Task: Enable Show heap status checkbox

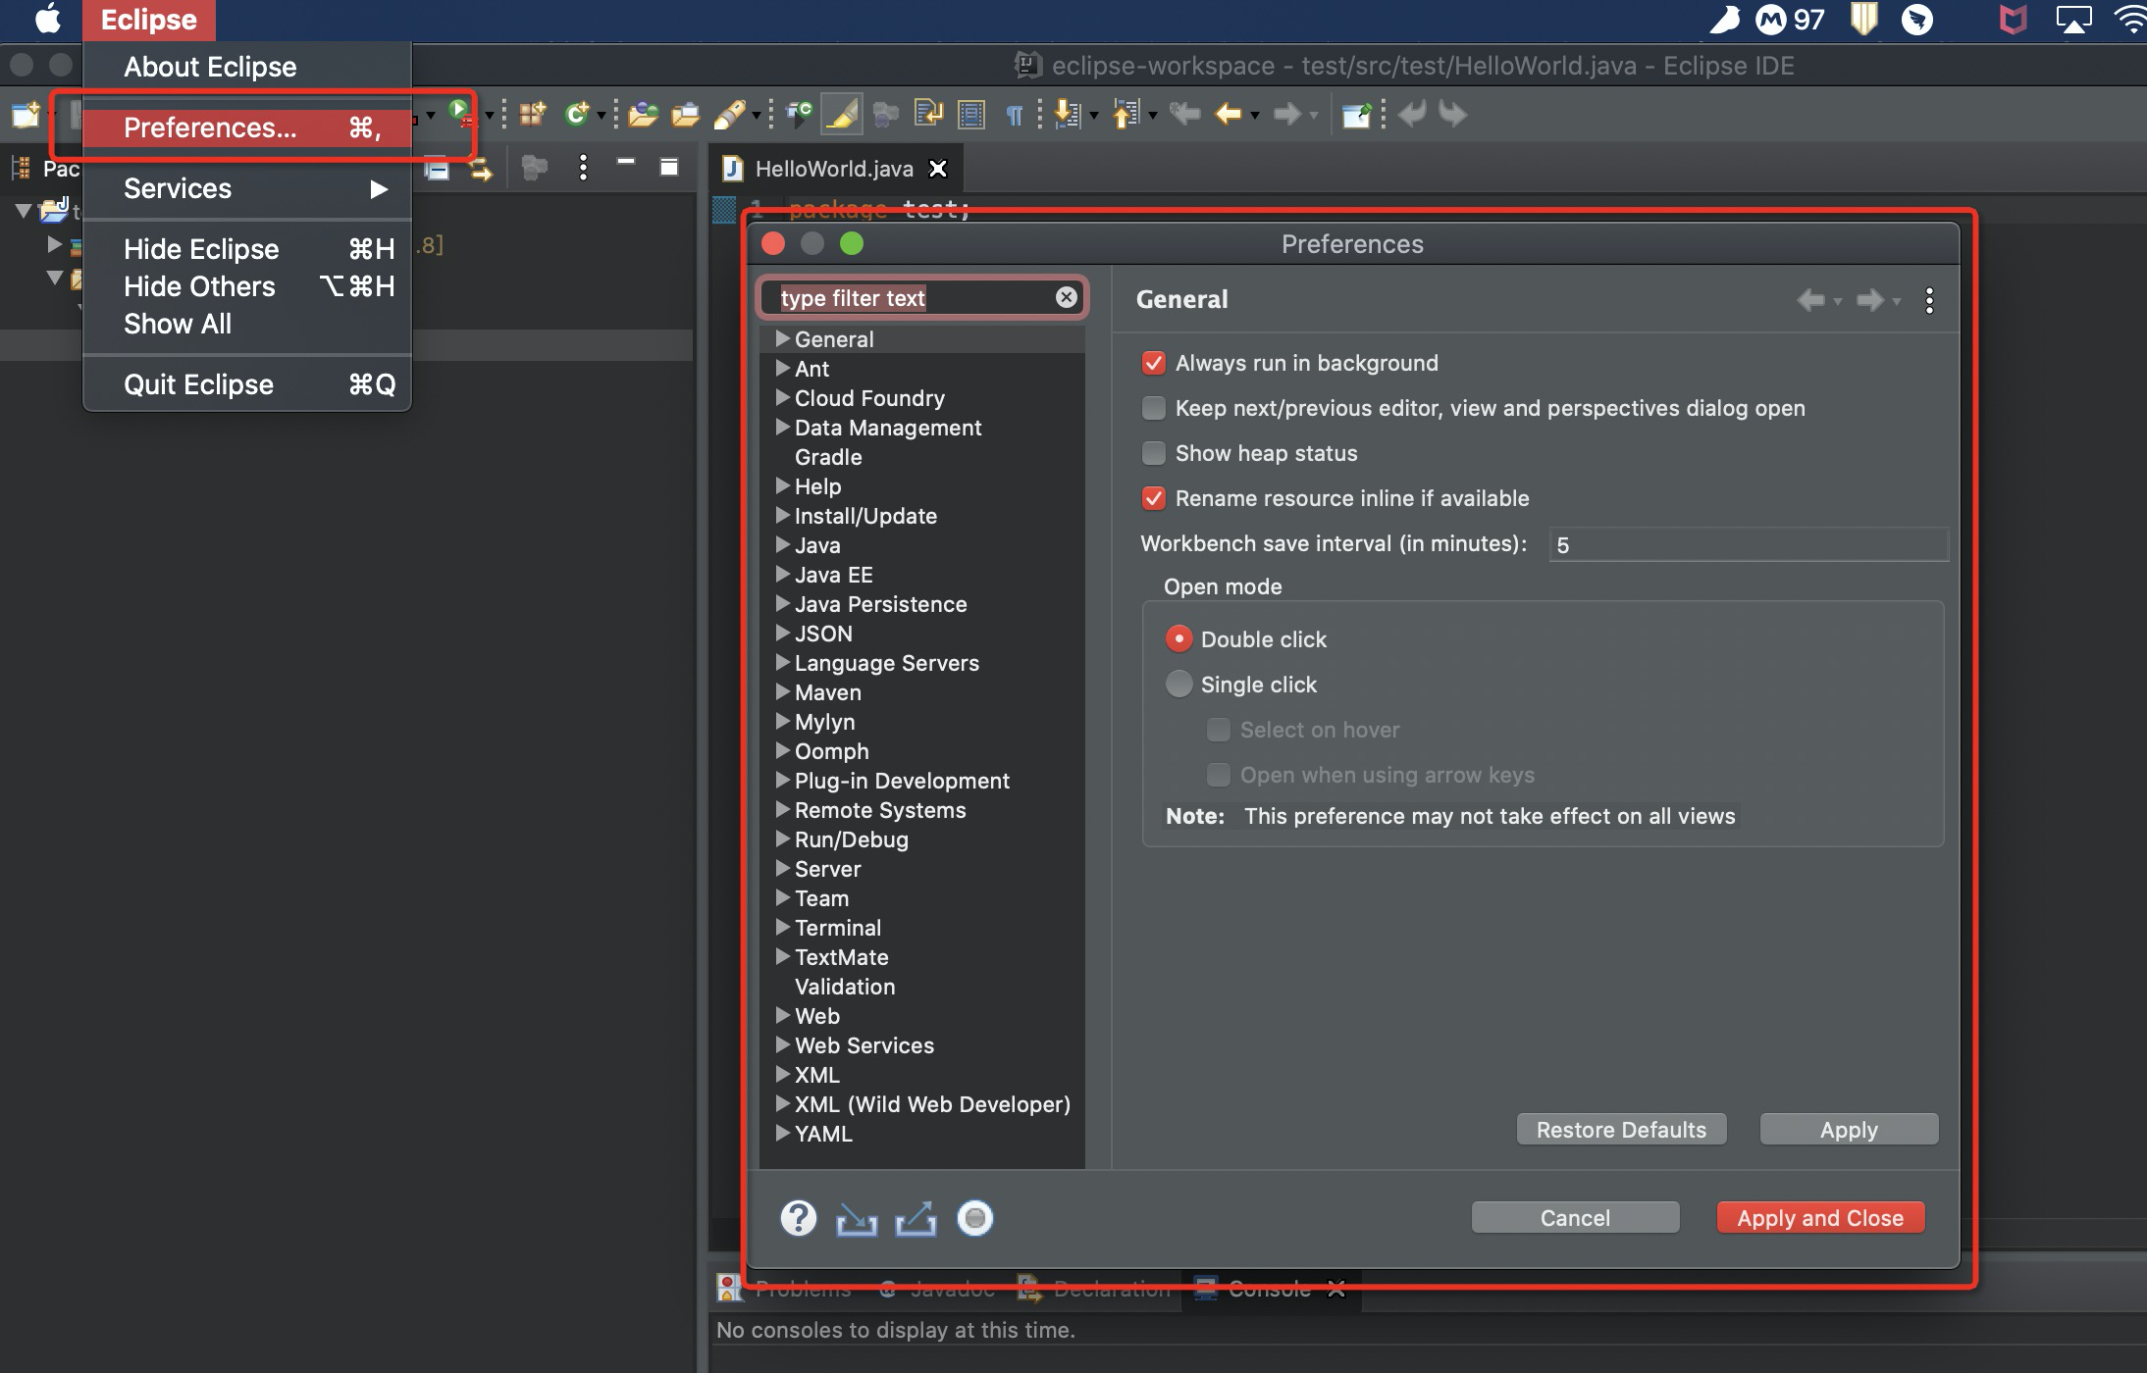Action: tap(1154, 453)
